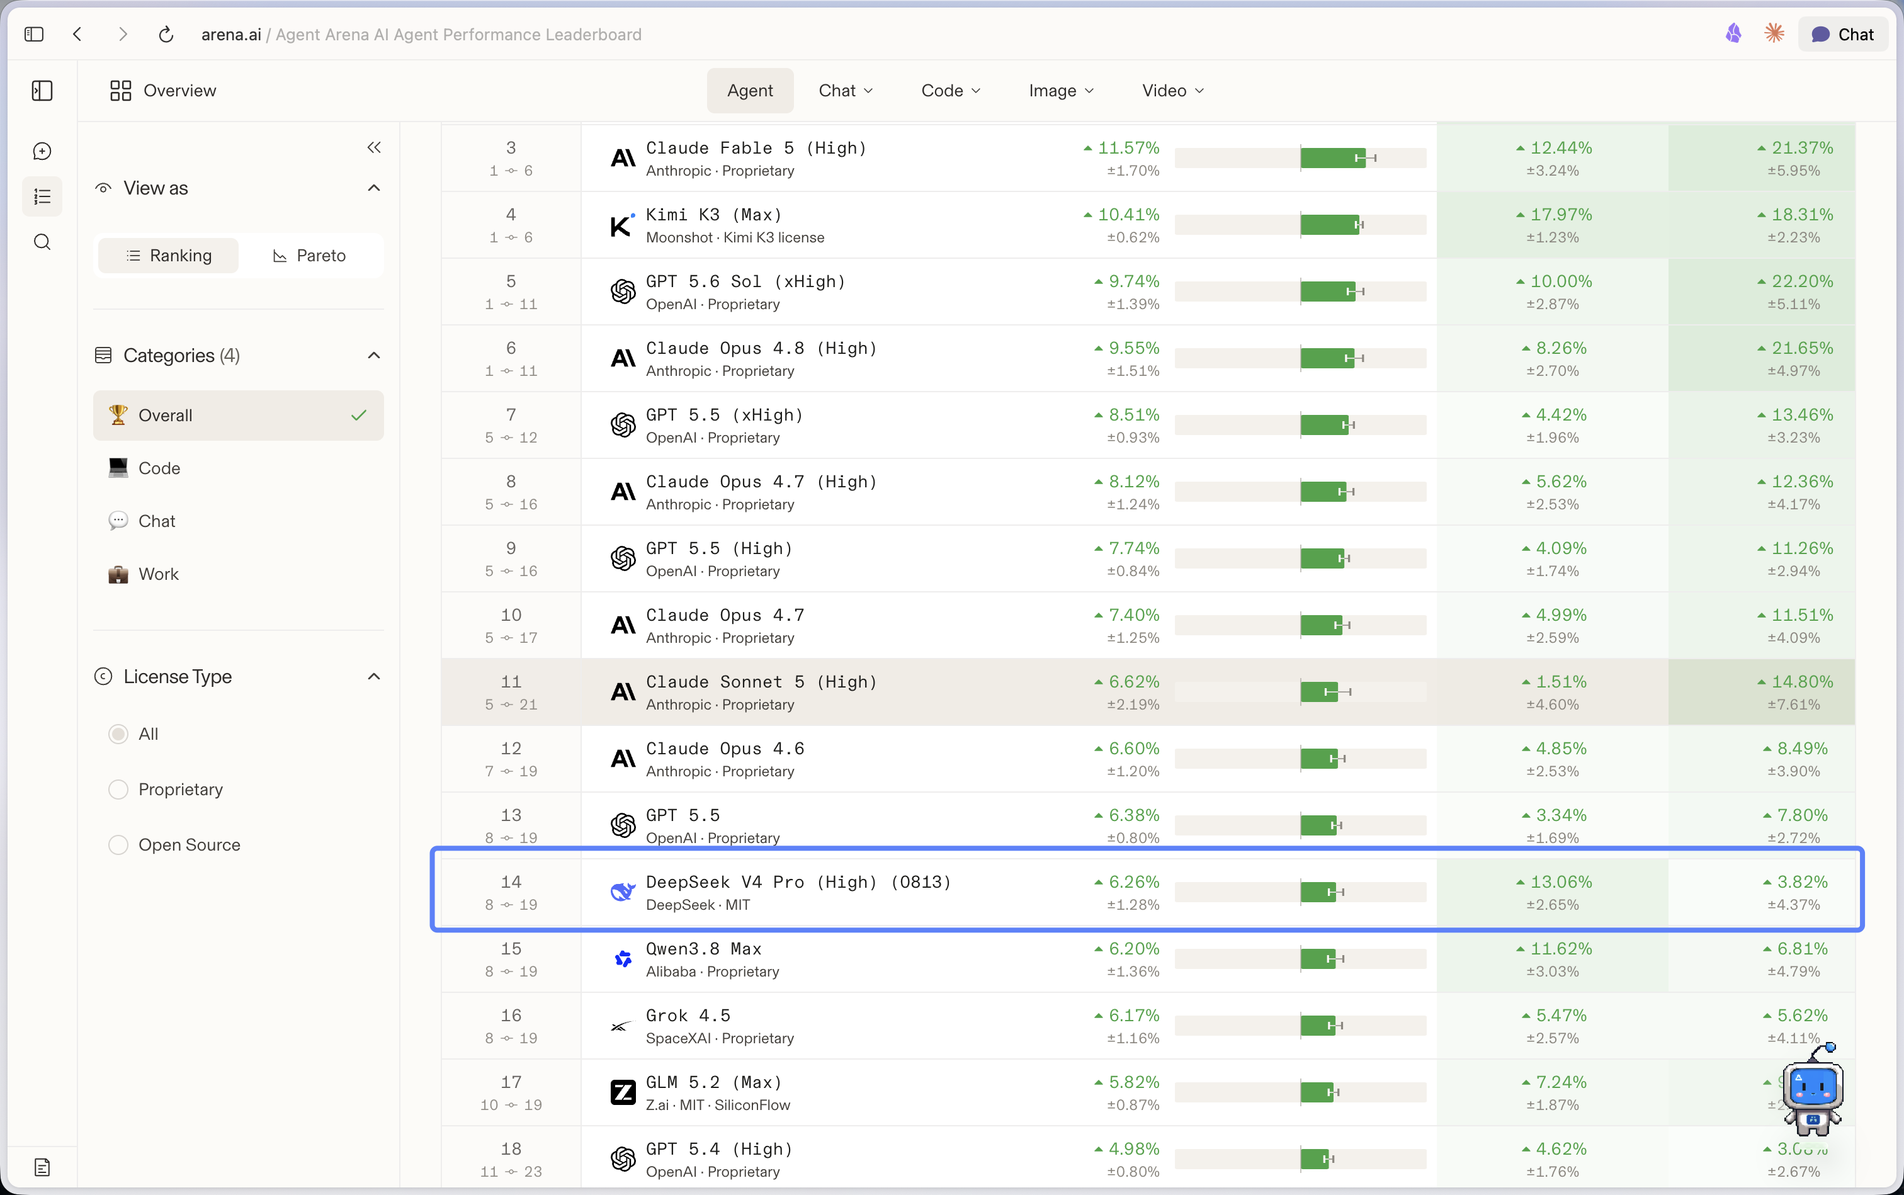Click the DeepSeek whale logo
The height and width of the screenshot is (1195, 1904).
[x=623, y=892]
